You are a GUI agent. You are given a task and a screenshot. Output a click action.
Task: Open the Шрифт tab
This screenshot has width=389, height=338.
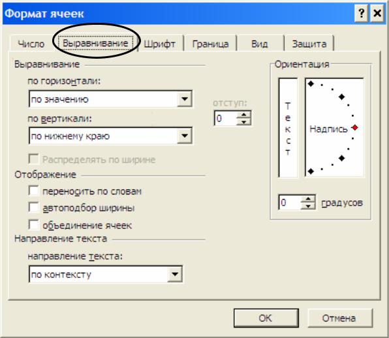click(x=160, y=44)
